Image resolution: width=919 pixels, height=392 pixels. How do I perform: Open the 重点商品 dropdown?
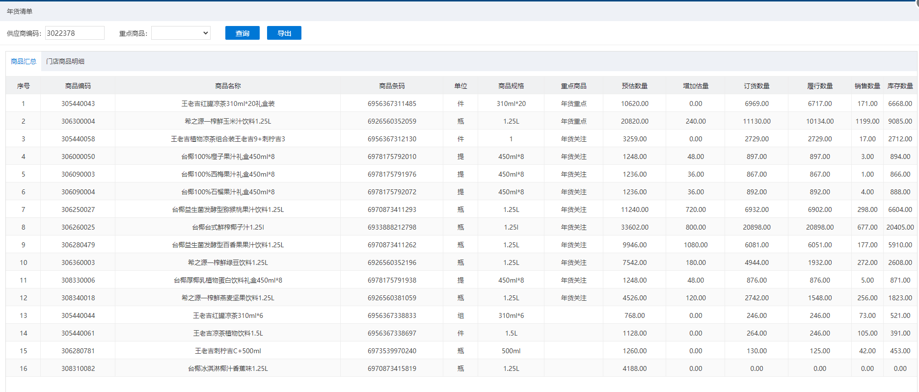coord(181,33)
